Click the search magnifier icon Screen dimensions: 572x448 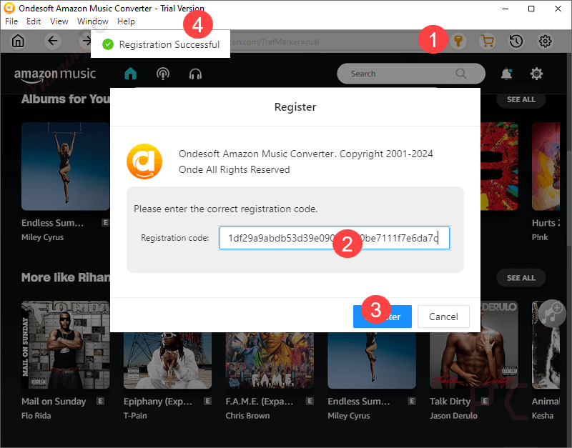coord(461,74)
